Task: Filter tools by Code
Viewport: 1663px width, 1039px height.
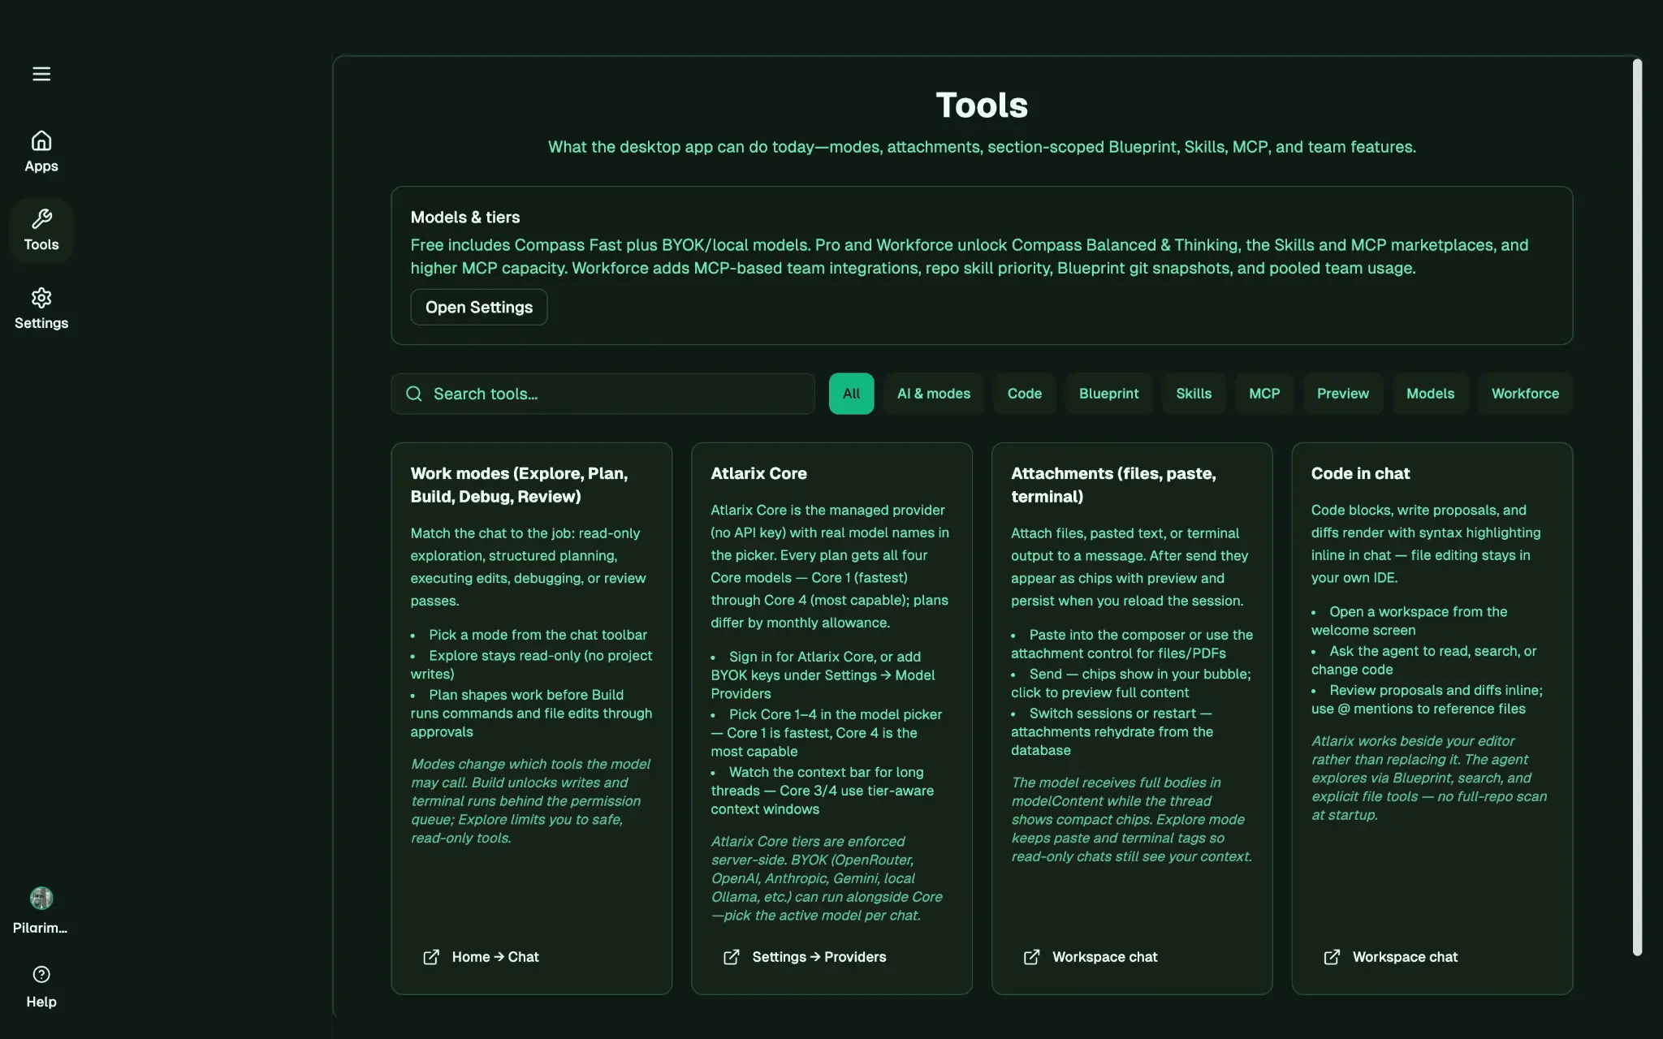Action: click(x=1025, y=394)
